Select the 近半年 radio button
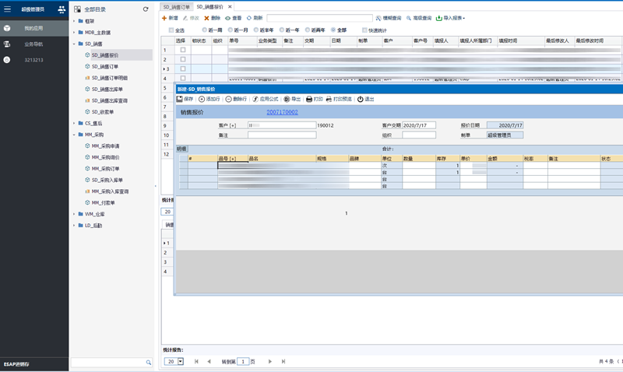This screenshot has width=623, height=372. pos(256,30)
